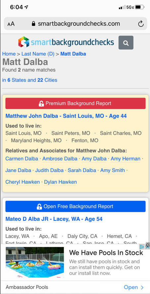This screenshot has width=150, height=294.
Task: Click the swimming pool ad thumbnail
Action: tap(35, 262)
